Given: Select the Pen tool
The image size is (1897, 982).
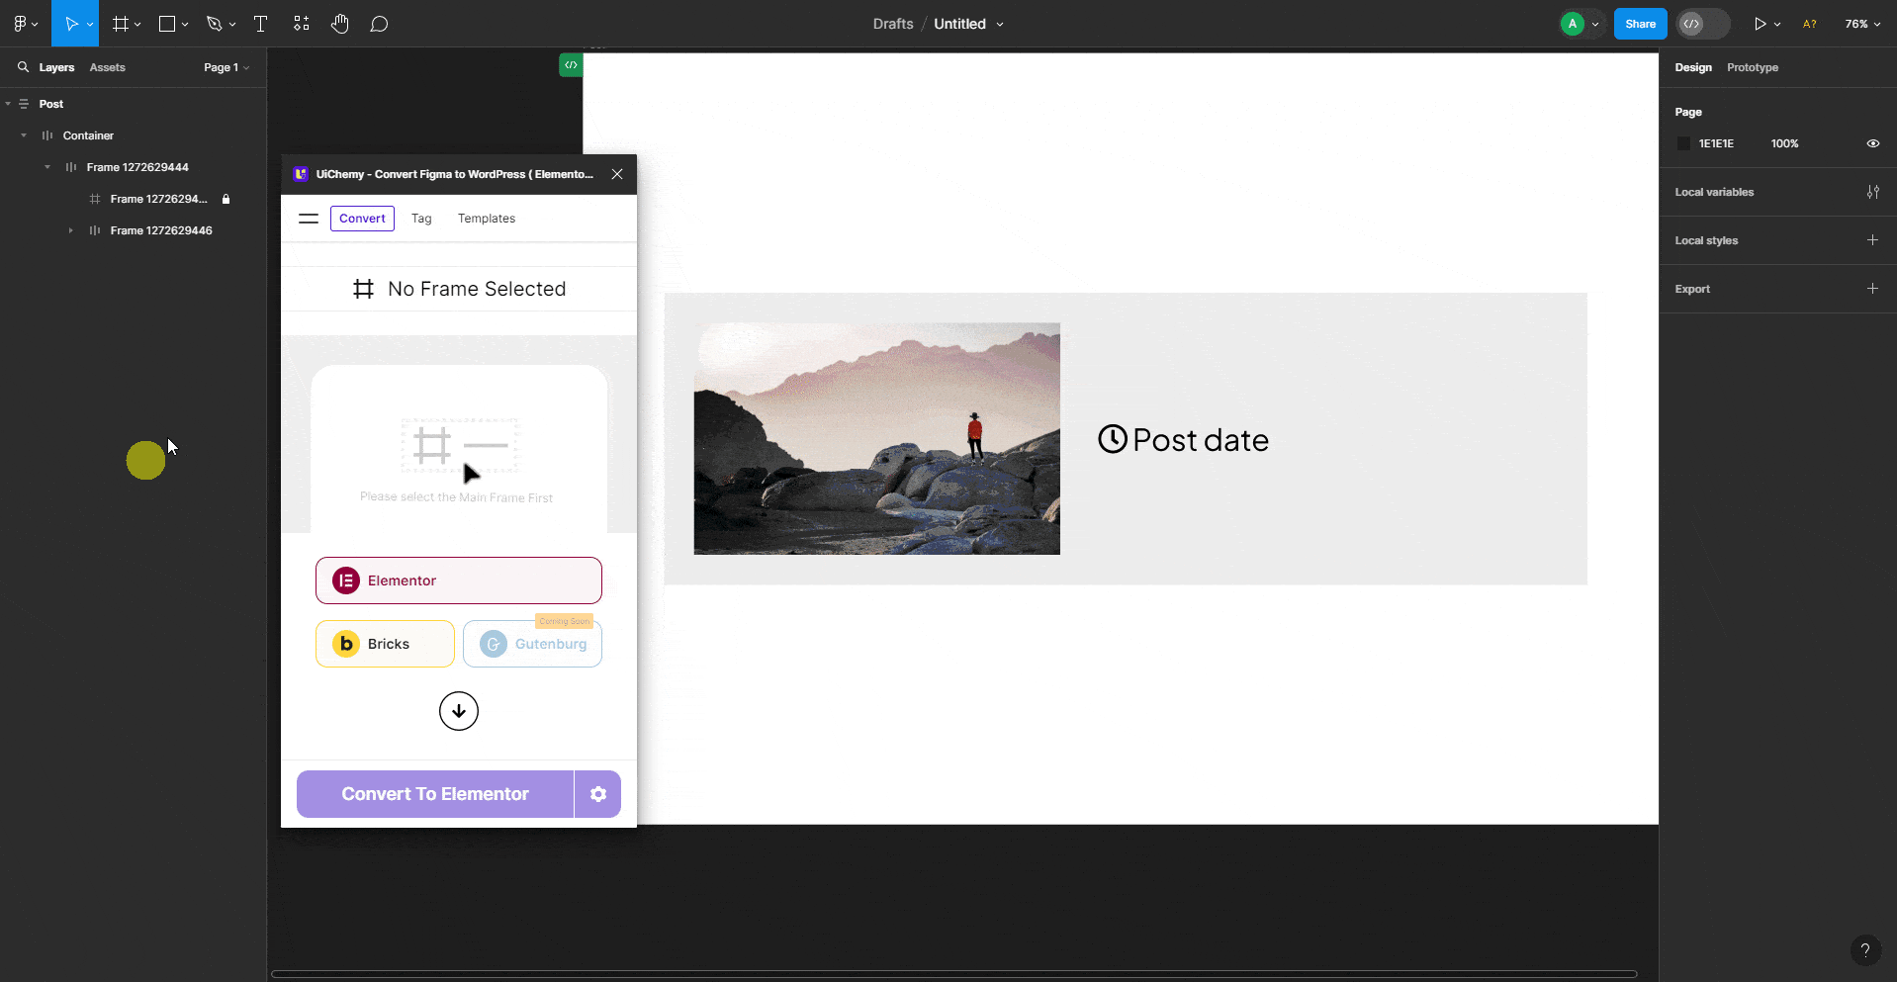Looking at the screenshot, I should [215, 24].
